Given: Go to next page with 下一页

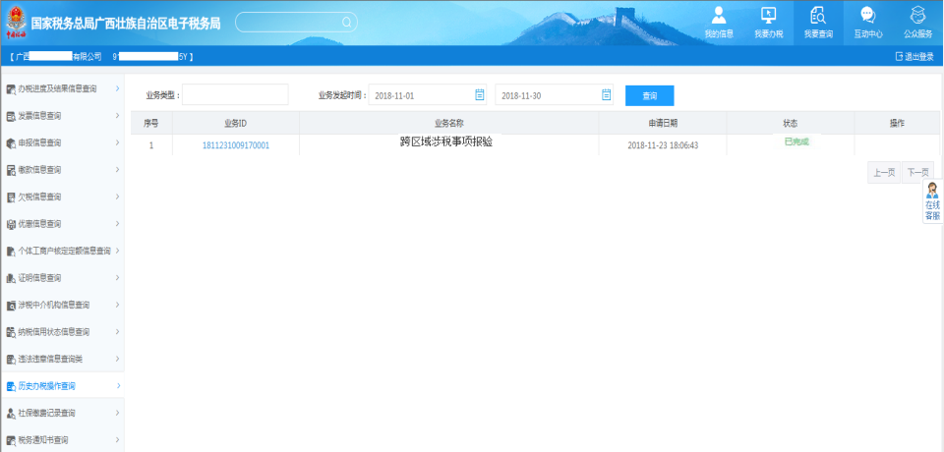Looking at the screenshot, I should [917, 173].
